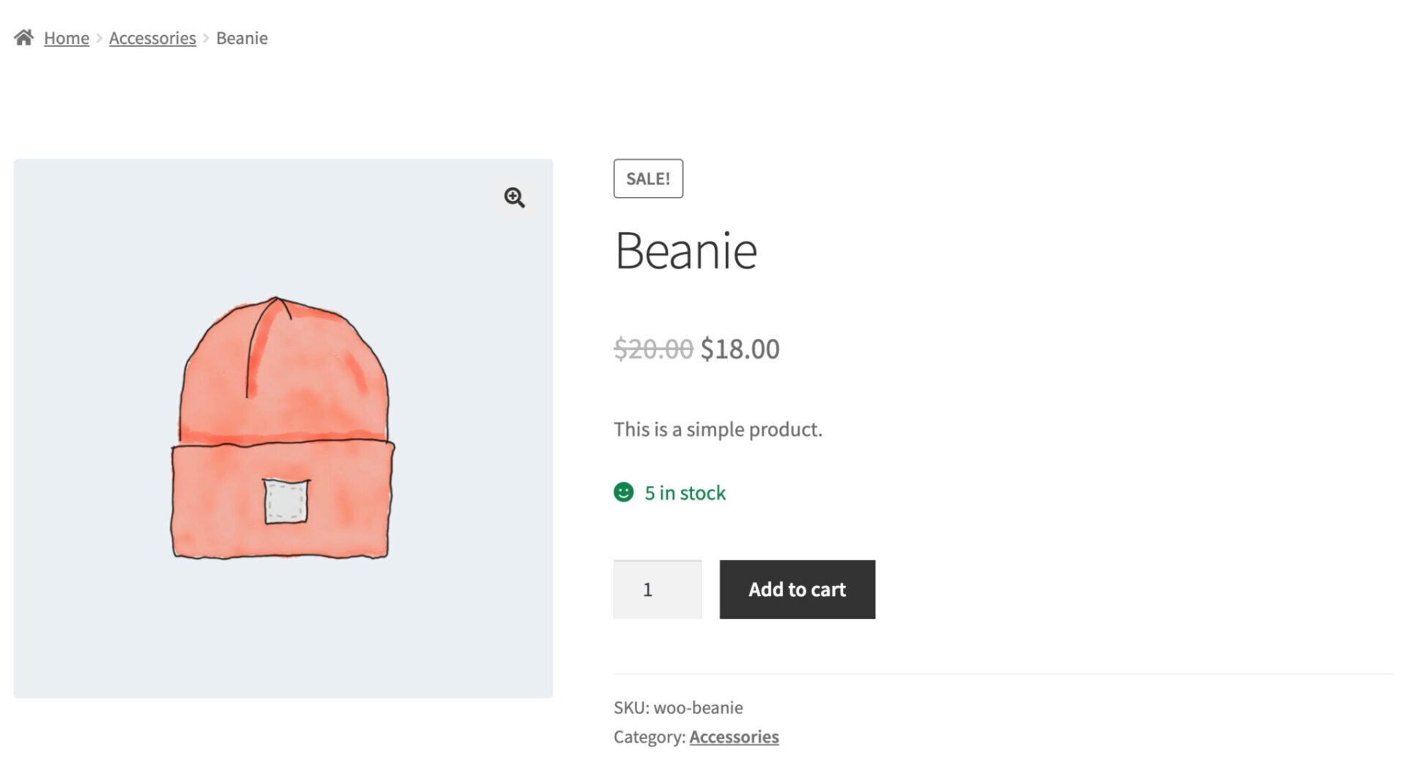Click the breadcrumb separator arrow after Home
The width and height of the screenshot is (1406, 761).
tap(97, 37)
